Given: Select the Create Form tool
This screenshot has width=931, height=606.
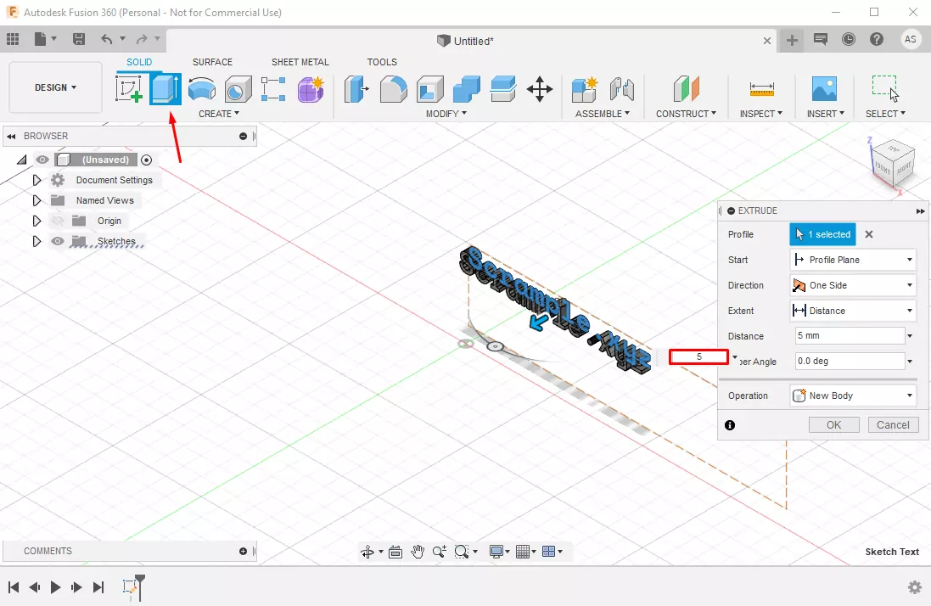Looking at the screenshot, I should 311,89.
